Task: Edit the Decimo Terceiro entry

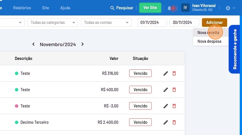Action: (x=166, y=122)
